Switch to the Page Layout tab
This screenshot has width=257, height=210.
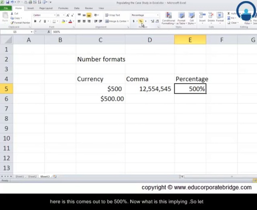coord(46,8)
